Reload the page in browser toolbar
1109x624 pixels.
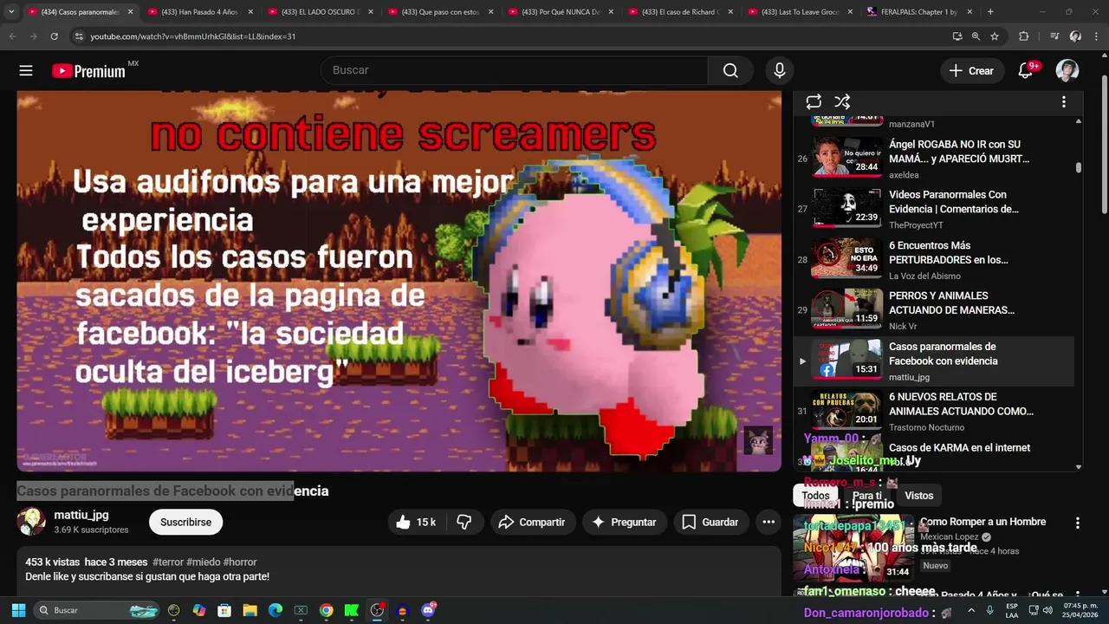54,36
